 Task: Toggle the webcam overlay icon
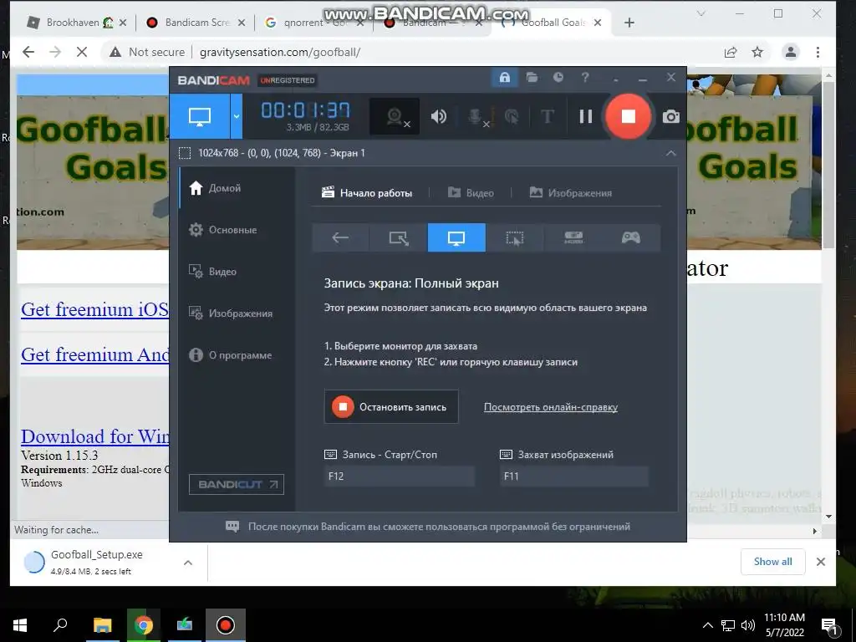coord(395,116)
